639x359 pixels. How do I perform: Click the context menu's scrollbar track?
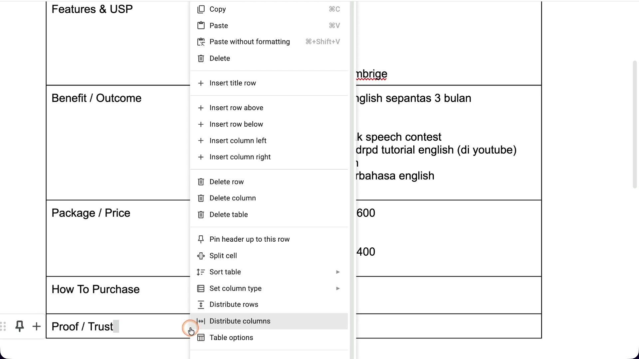pyautogui.click(x=352, y=179)
